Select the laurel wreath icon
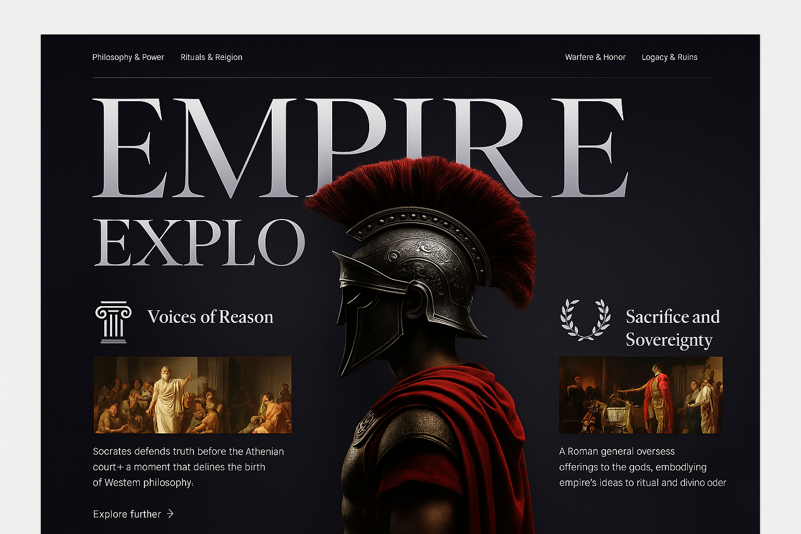 pos(585,319)
